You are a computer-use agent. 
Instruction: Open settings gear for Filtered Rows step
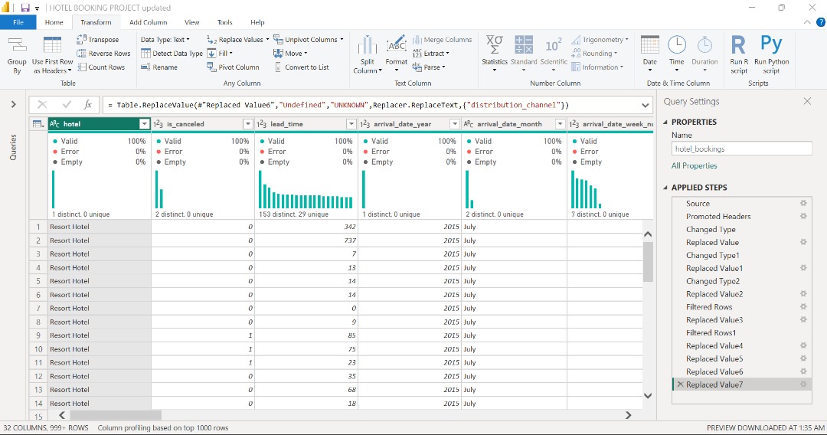pyautogui.click(x=803, y=306)
